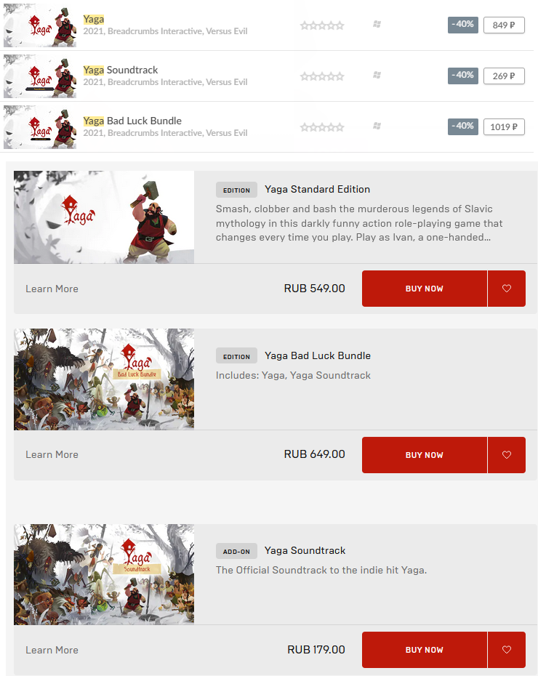The height and width of the screenshot is (676, 538).
Task: Click Windows icon in Yaga row
Action: [x=377, y=24]
